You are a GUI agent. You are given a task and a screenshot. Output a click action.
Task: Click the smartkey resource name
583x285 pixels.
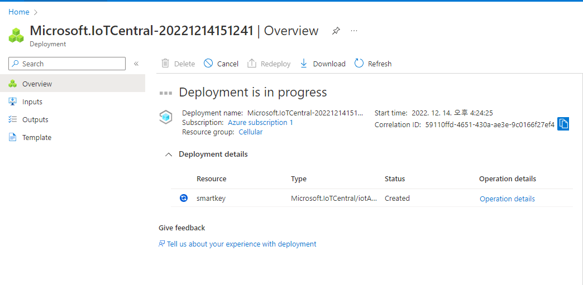pyautogui.click(x=211, y=199)
